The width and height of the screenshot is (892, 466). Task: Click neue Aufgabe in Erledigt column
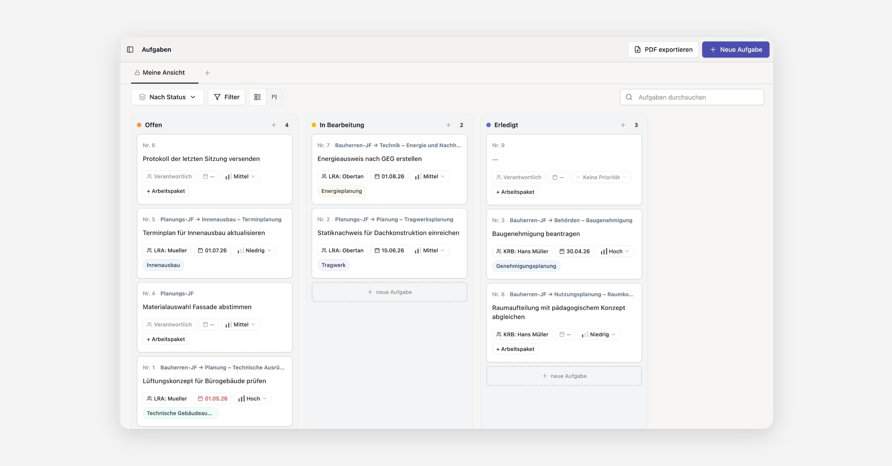tap(564, 376)
